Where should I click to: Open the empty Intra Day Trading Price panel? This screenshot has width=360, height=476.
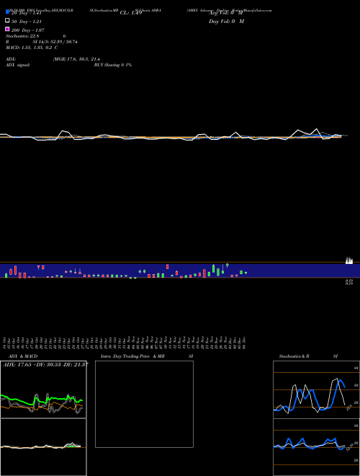pos(144,404)
